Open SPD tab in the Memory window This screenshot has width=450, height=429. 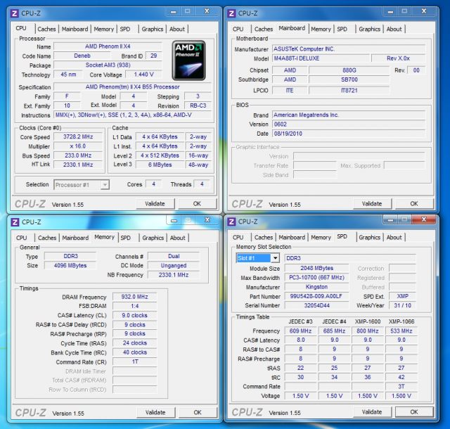click(x=126, y=238)
